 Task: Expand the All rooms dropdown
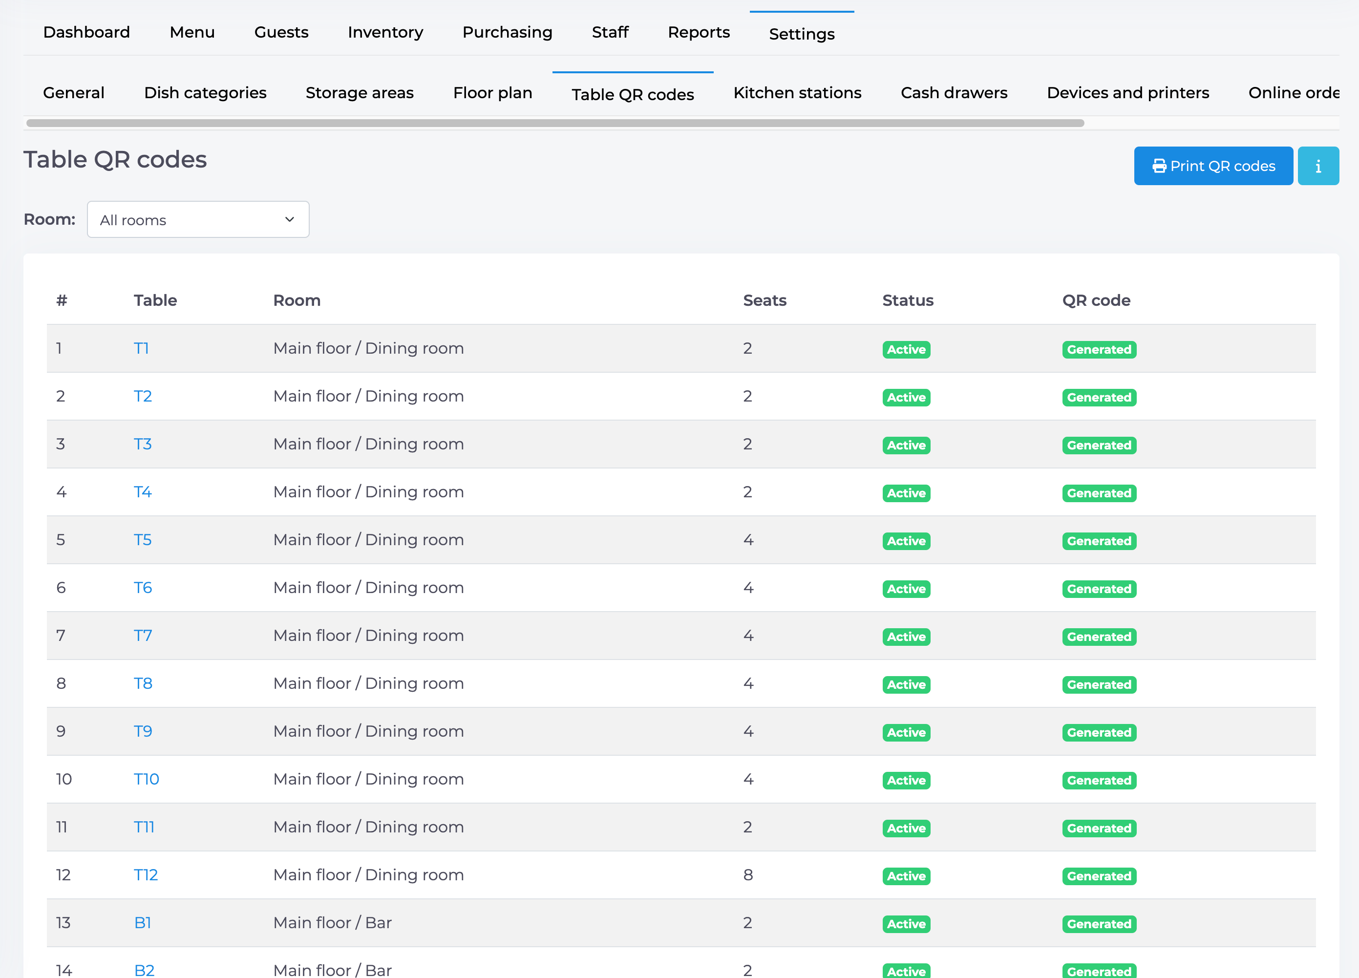coord(198,219)
